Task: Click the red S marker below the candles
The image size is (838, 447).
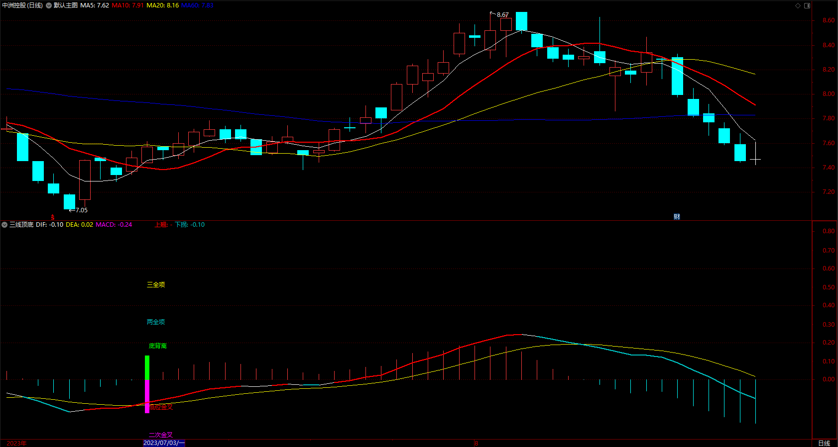Action: pos(53,217)
